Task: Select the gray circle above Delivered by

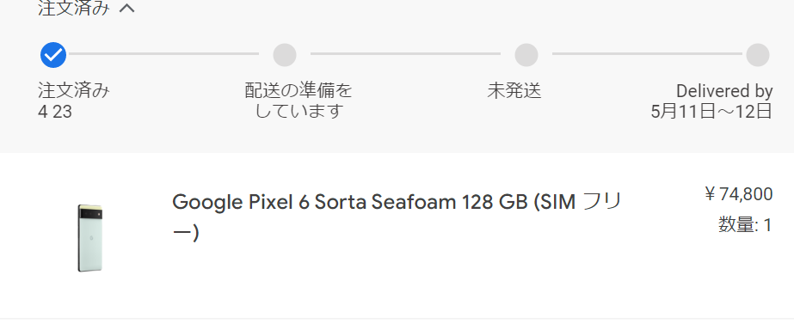Action: [758, 55]
